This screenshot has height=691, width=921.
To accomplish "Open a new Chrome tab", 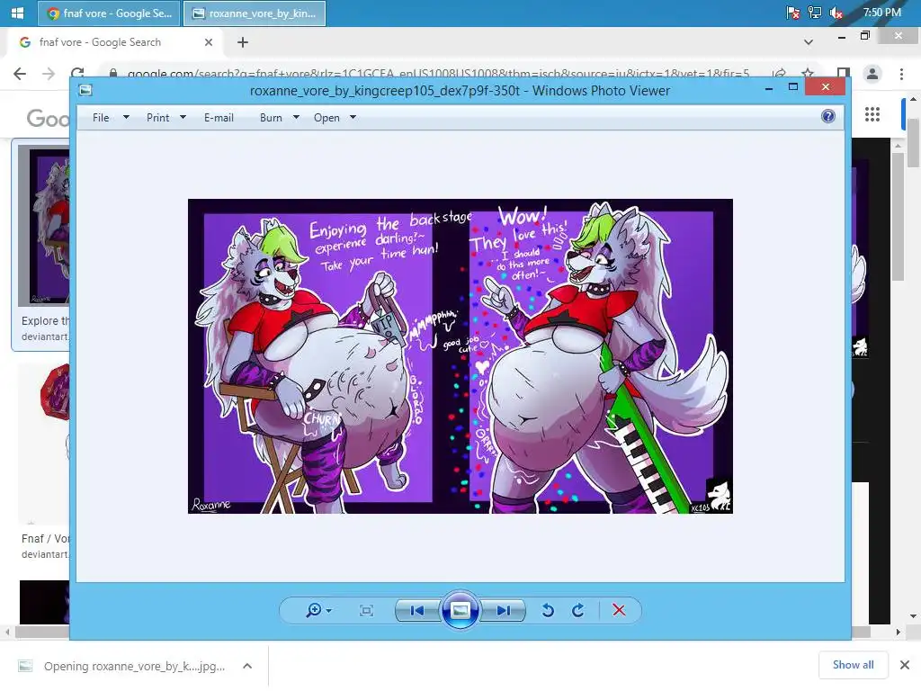I will [243, 42].
